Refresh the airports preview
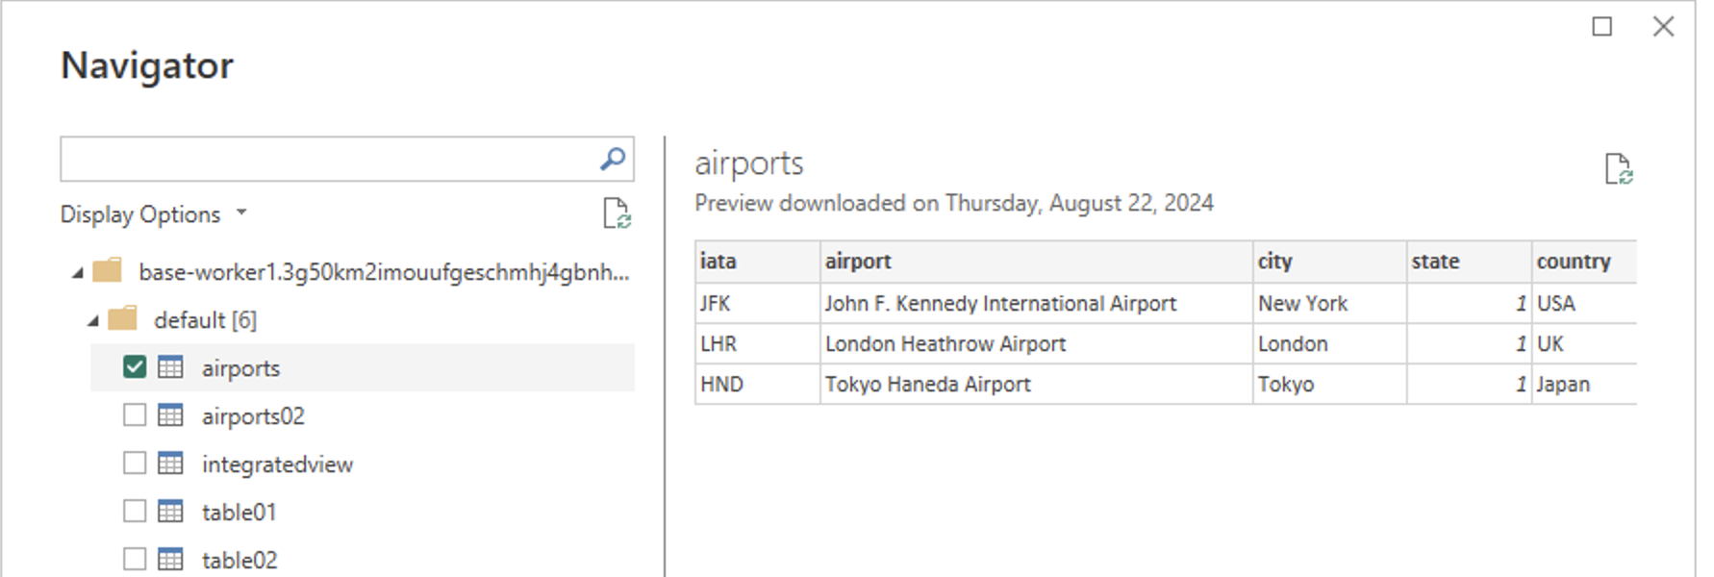Image resolution: width=1714 pixels, height=577 pixels. pos(1619,169)
